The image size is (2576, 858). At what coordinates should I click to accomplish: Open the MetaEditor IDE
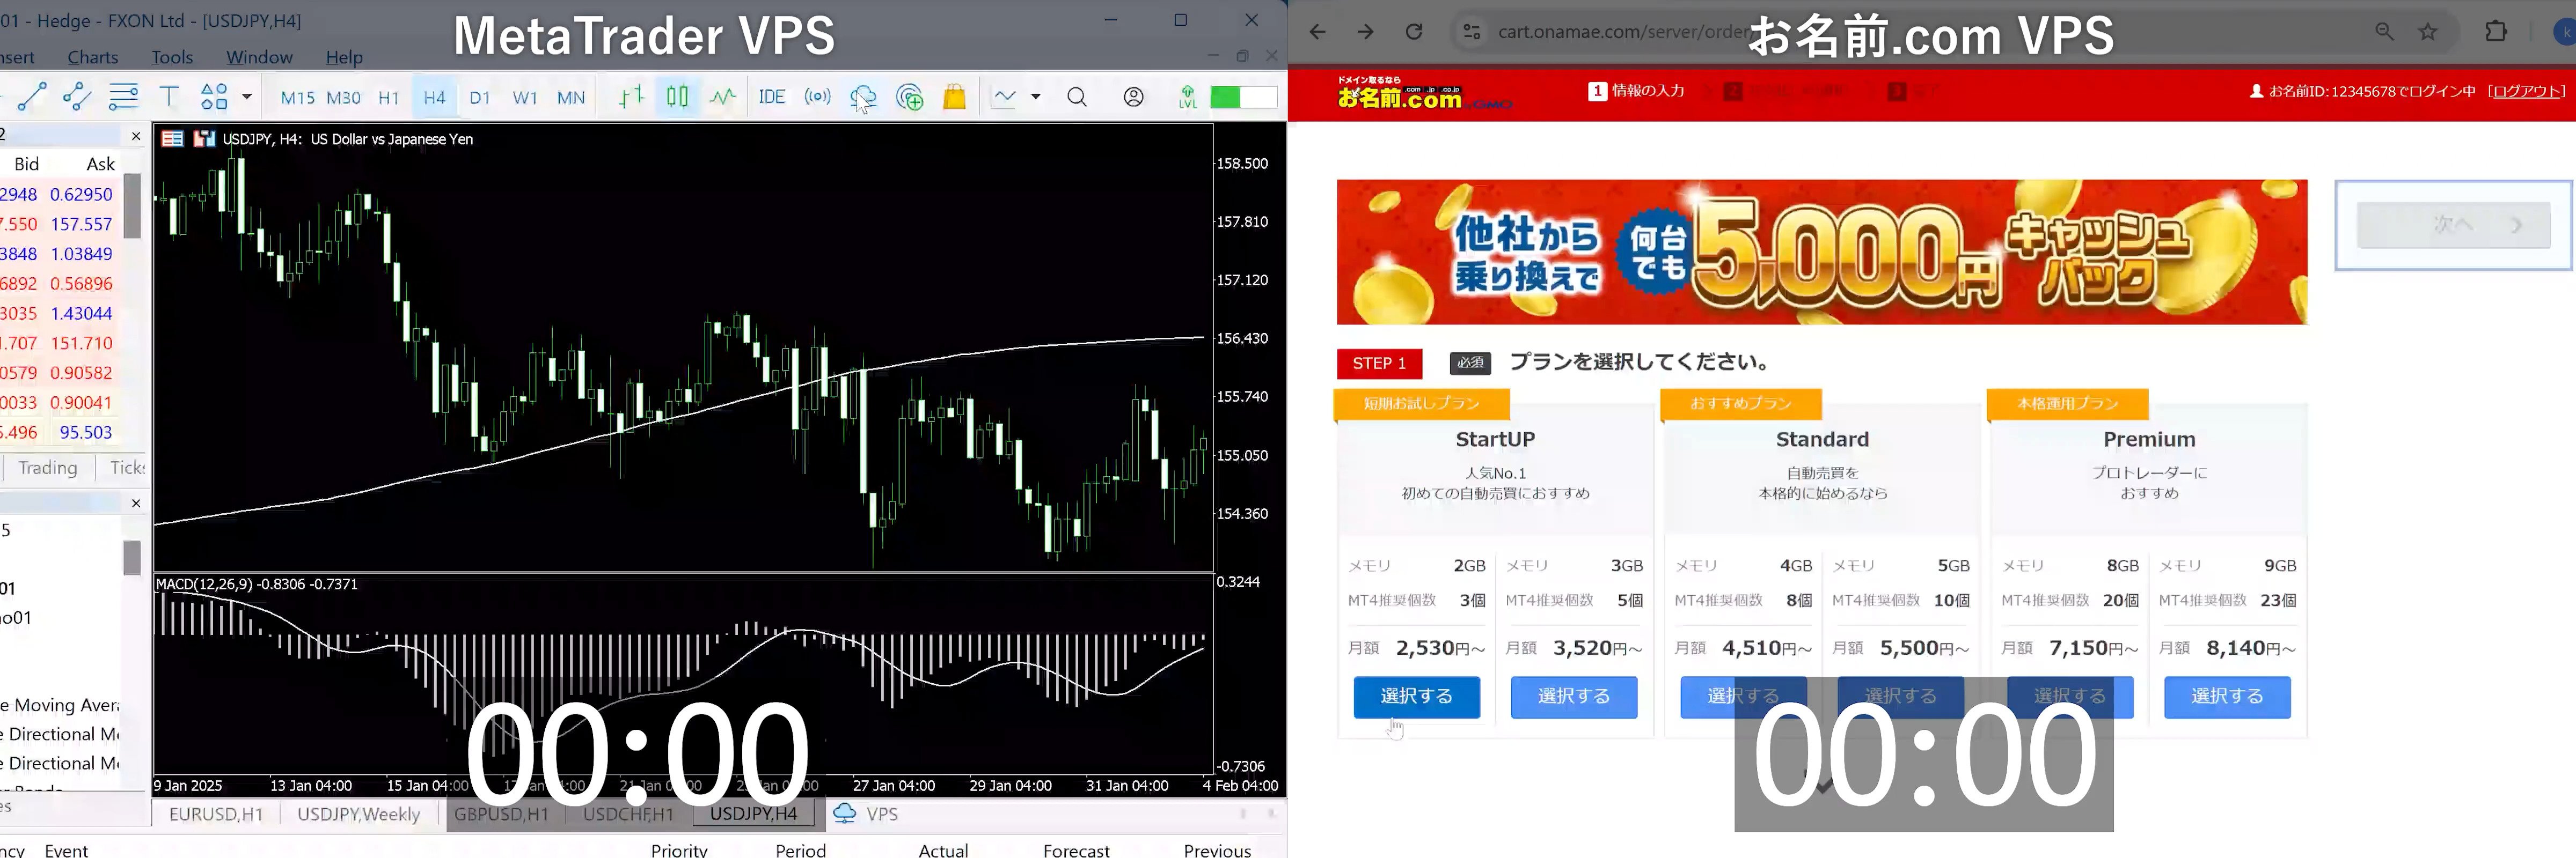coord(771,97)
